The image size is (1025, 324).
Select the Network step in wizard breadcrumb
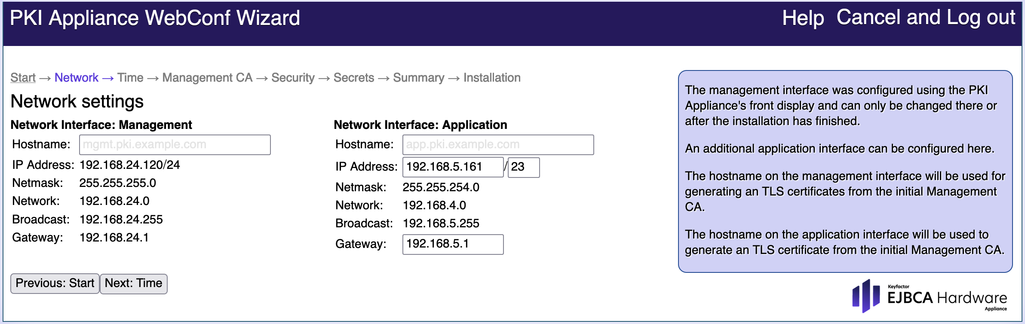[77, 78]
